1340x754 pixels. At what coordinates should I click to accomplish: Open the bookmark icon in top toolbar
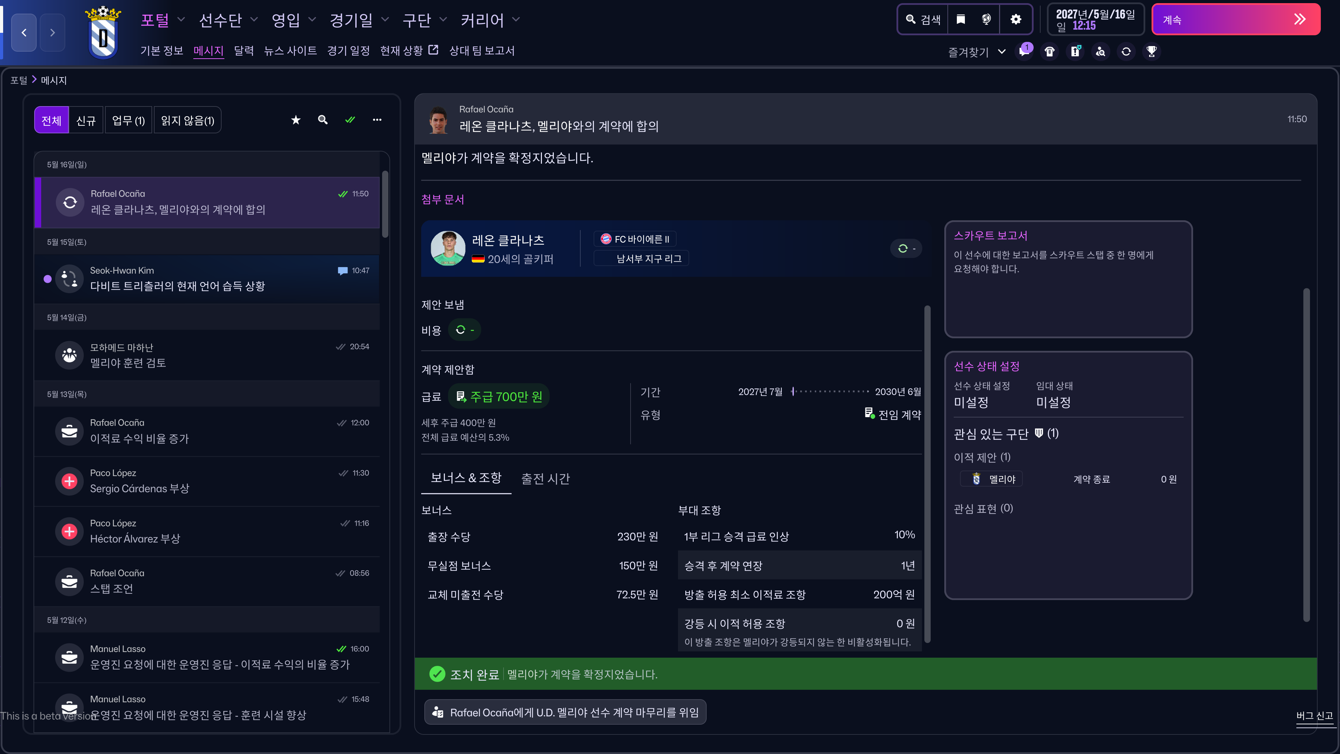[961, 19]
